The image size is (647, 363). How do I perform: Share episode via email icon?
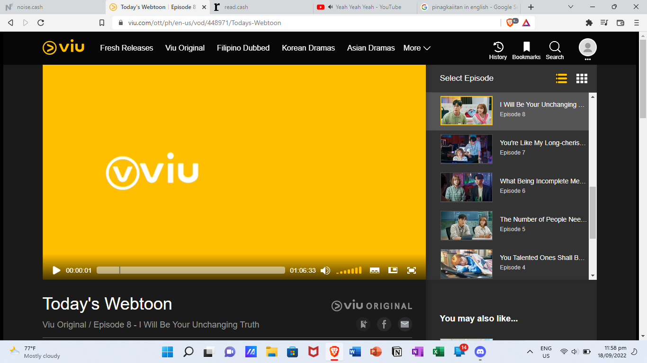pyautogui.click(x=404, y=324)
